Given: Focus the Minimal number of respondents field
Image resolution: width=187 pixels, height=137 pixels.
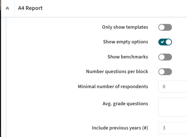Looking at the screenshot, I should [173, 86].
